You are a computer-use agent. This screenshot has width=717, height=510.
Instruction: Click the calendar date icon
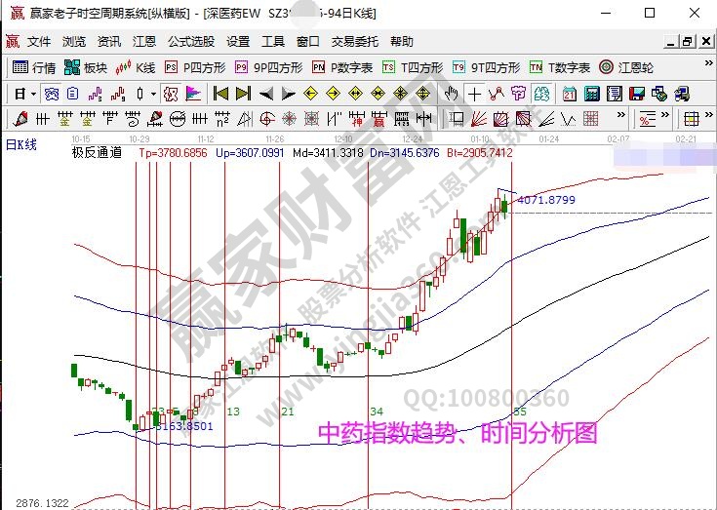tap(570, 94)
